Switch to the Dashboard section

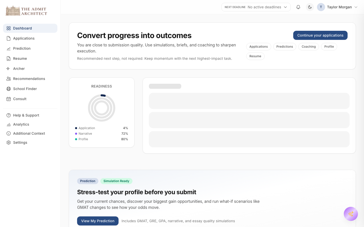22,28
